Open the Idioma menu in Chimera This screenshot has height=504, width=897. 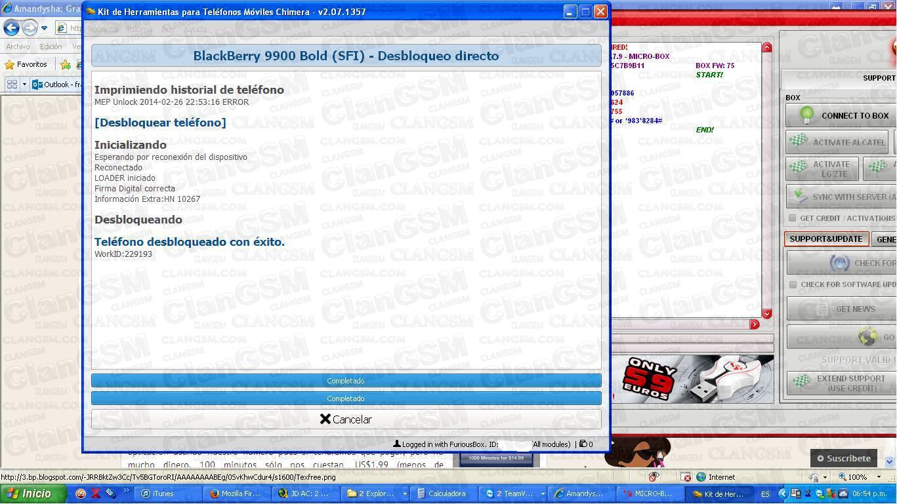pyautogui.click(x=139, y=29)
